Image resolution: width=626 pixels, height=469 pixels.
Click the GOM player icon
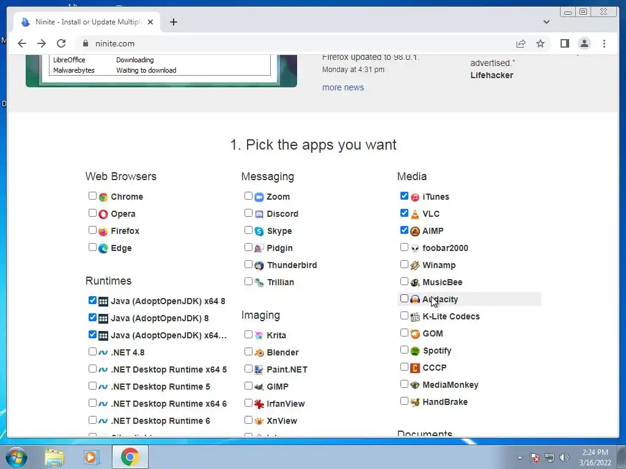coord(415,334)
